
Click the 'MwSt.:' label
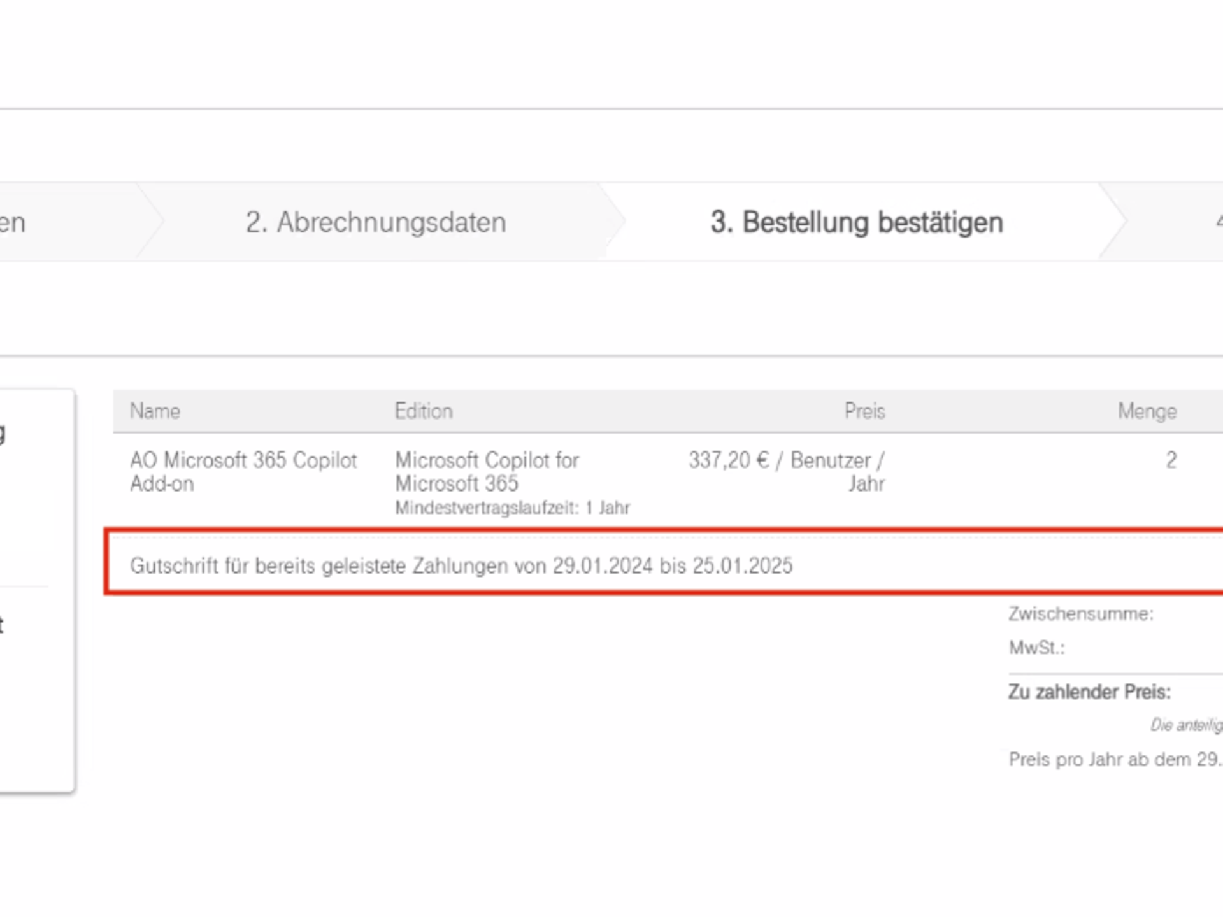1036,648
